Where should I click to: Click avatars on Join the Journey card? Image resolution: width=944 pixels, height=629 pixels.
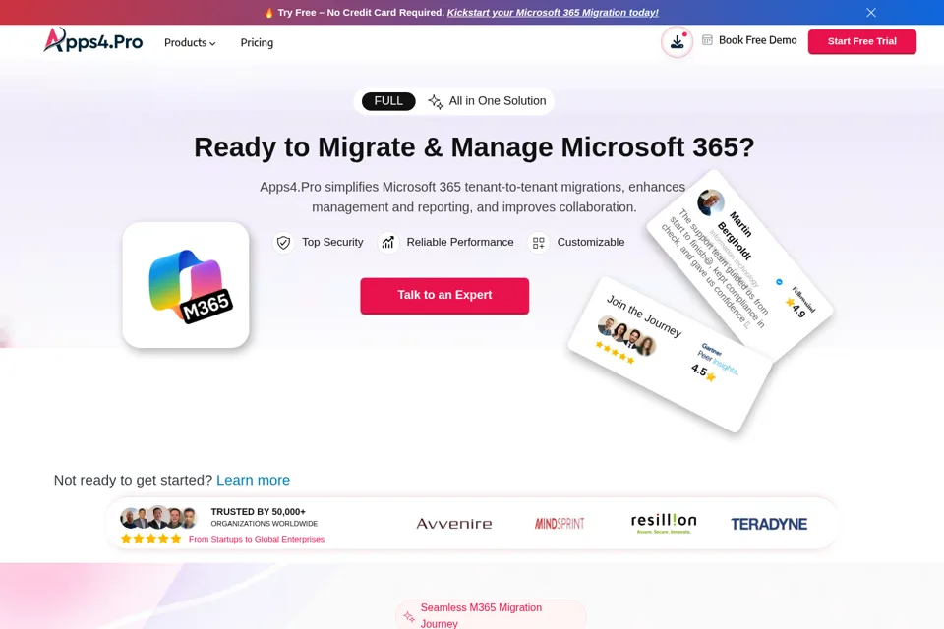click(626, 336)
